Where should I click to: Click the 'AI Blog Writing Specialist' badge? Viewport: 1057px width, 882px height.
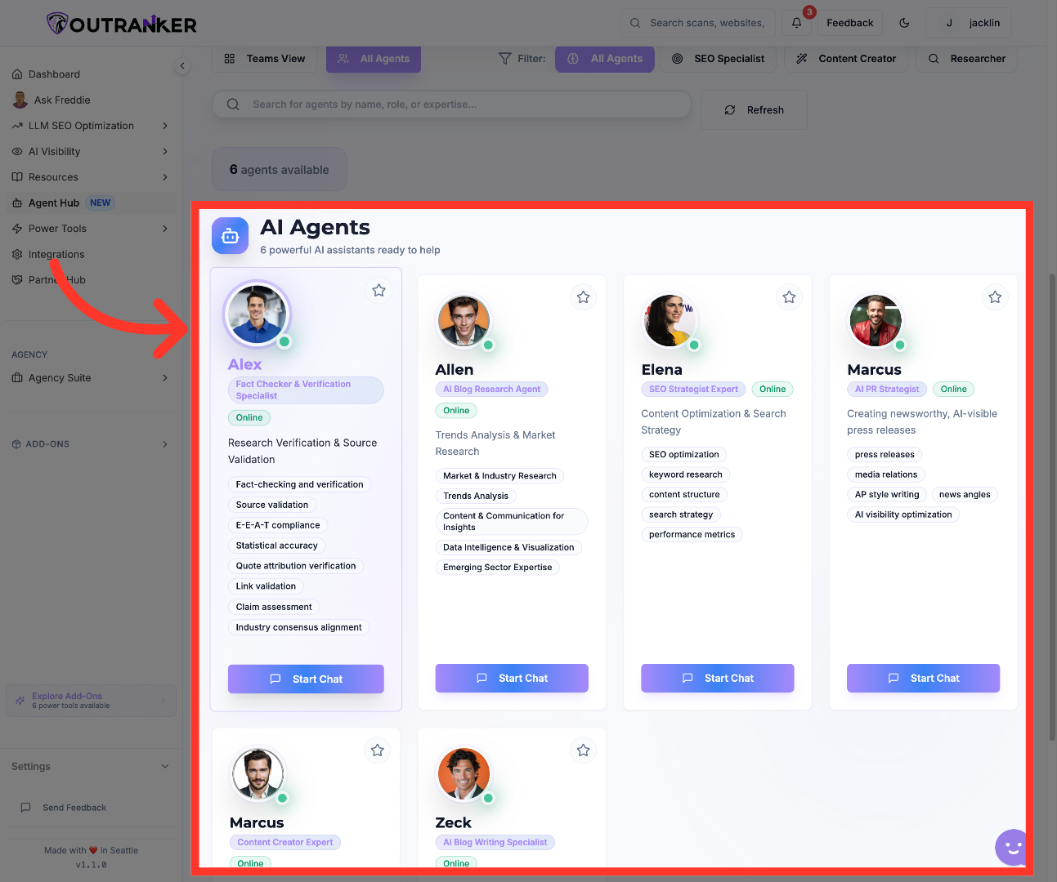495,843
